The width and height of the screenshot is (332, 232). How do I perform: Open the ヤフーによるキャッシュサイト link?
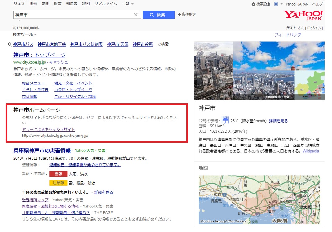[48, 129]
